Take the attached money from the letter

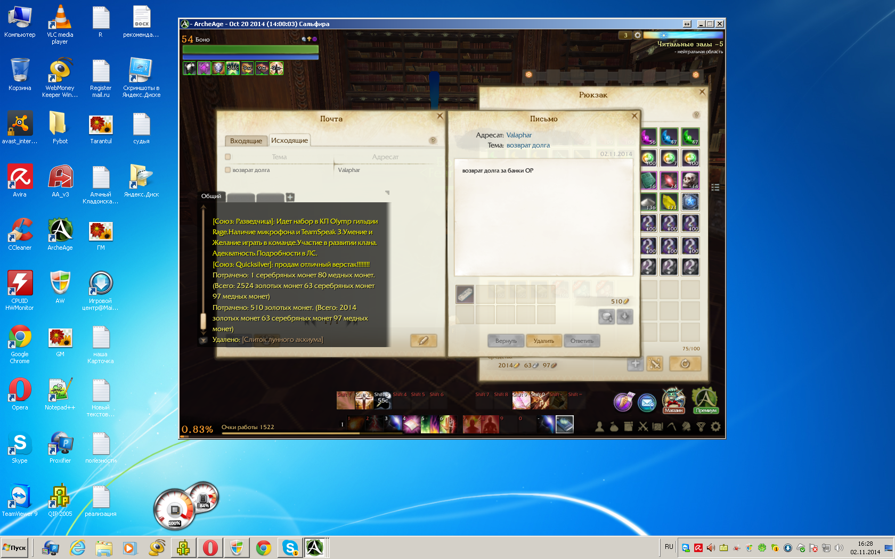click(x=607, y=317)
